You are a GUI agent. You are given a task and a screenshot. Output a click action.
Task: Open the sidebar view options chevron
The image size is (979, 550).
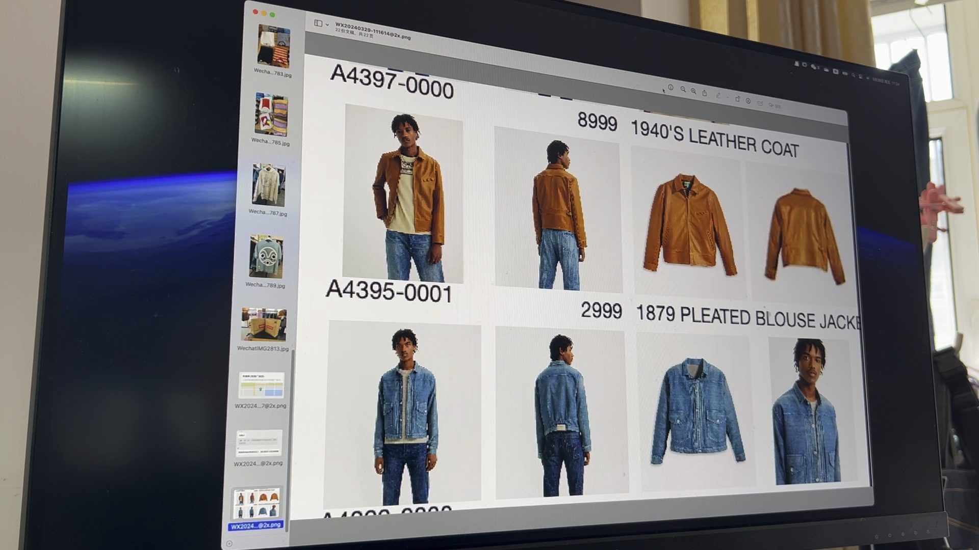(x=327, y=24)
